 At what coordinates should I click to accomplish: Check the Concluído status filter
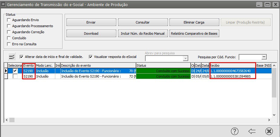(9, 38)
